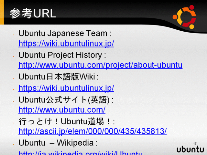The height and width of the screenshot is (155, 207).
Task: Click the 'Ubuntu Japanese Team :' text
Action: coord(65,33)
